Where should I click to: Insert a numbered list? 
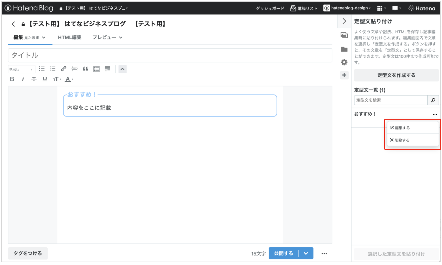(53, 69)
